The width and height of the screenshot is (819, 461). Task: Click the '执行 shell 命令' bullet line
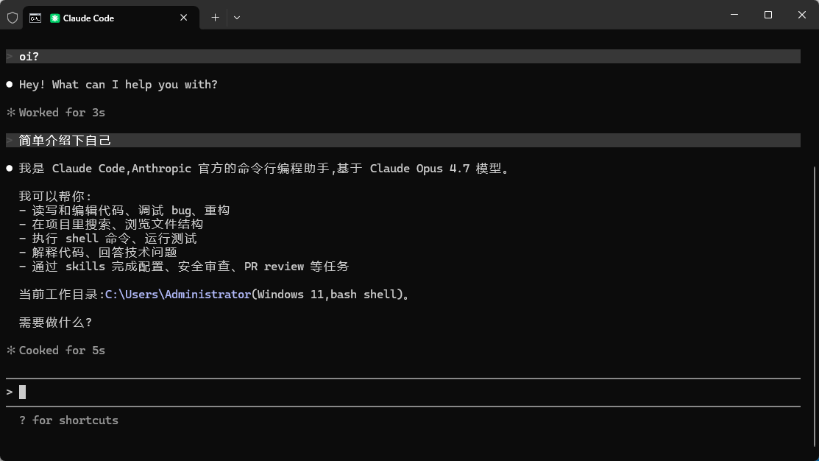point(108,239)
